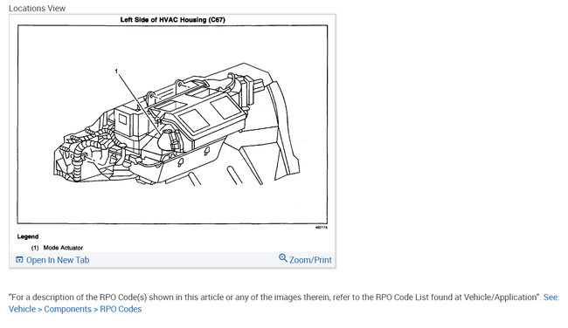Screen dimensions: 568x328
Task: Click callout number 1 in the diagram
Action: coord(116,72)
